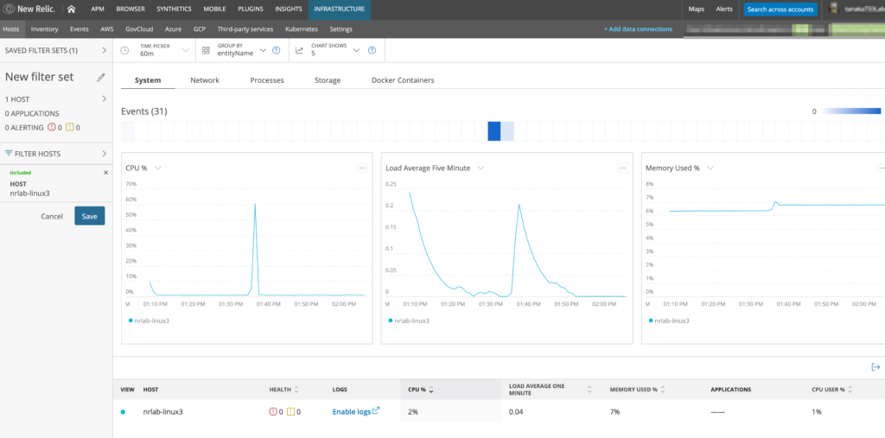The width and height of the screenshot is (885, 438).
Task: Edit the filter set name with pencil icon
Action: click(101, 77)
